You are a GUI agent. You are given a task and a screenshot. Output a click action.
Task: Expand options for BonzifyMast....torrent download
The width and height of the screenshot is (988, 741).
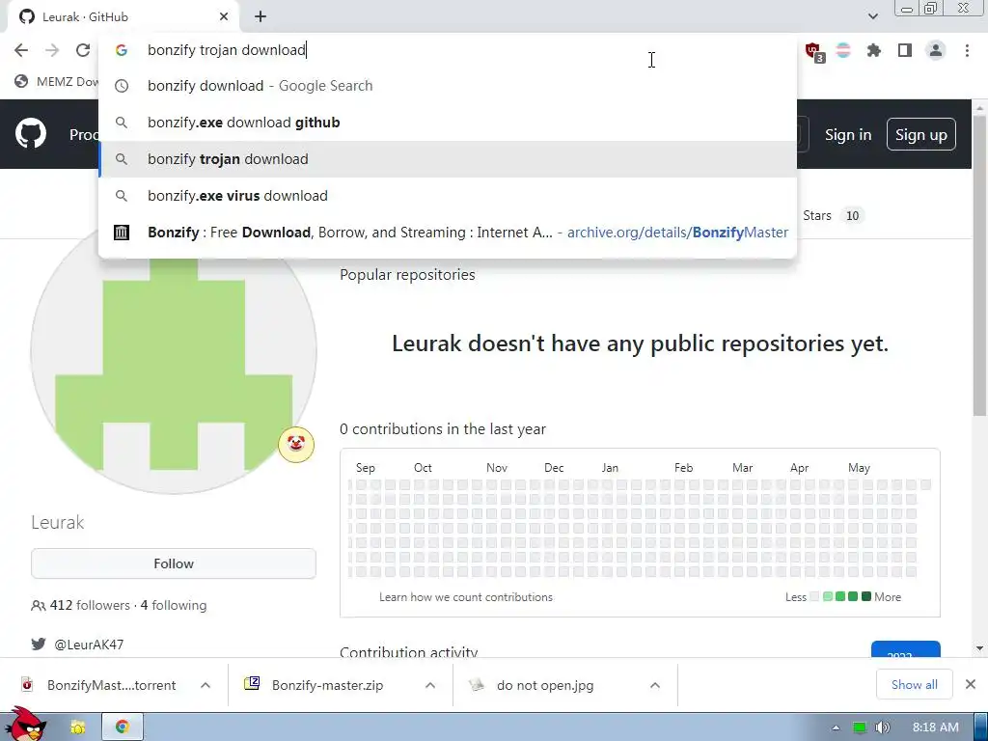point(206,685)
